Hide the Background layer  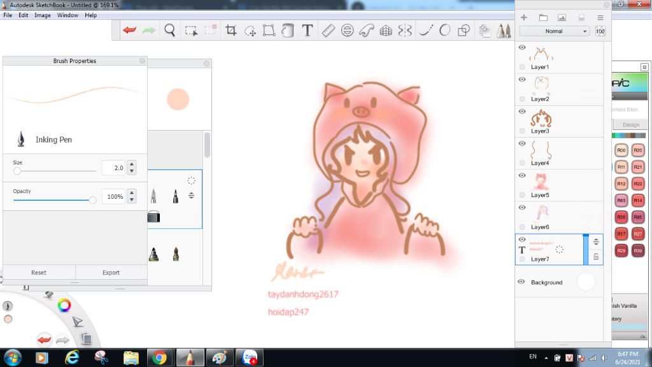[521, 282]
